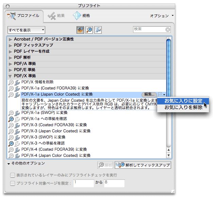Click the favorites flag icon on selected profile
Image resolution: width=213 pixels, height=198 pixels.
[x=160, y=94]
